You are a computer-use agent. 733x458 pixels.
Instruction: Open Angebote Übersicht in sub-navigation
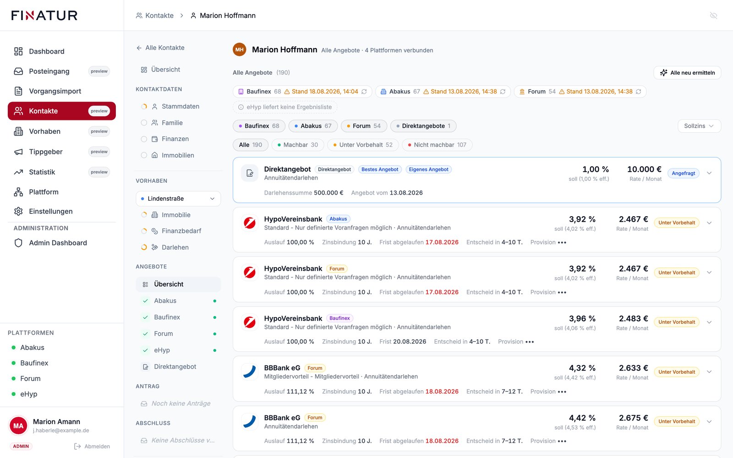pyautogui.click(x=178, y=284)
